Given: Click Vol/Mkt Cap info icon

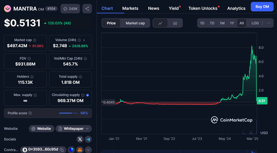Looking at the screenshot, I should [85, 59].
